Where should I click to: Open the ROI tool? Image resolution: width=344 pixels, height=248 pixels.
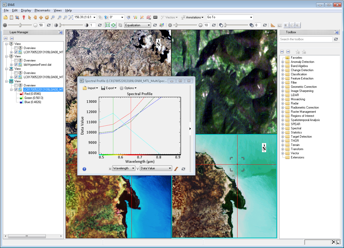pyautogui.click(x=149, y=17)
